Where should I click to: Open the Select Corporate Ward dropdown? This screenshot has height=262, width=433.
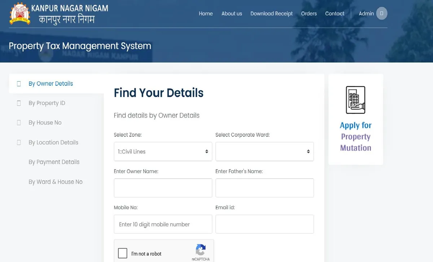pos(264,151)
